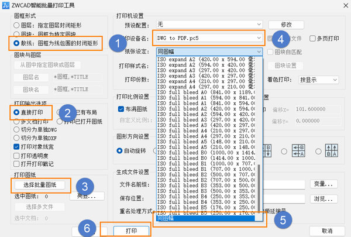The image size is (351, 237).
Task: Click the blue circle marker numbered 3
Action: [x=85, y=186]
